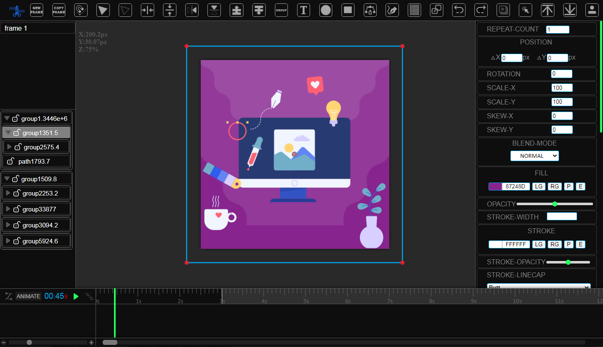Click the Stroke-Opacity slider handle

pyautogui.click(x=568, y=262)
